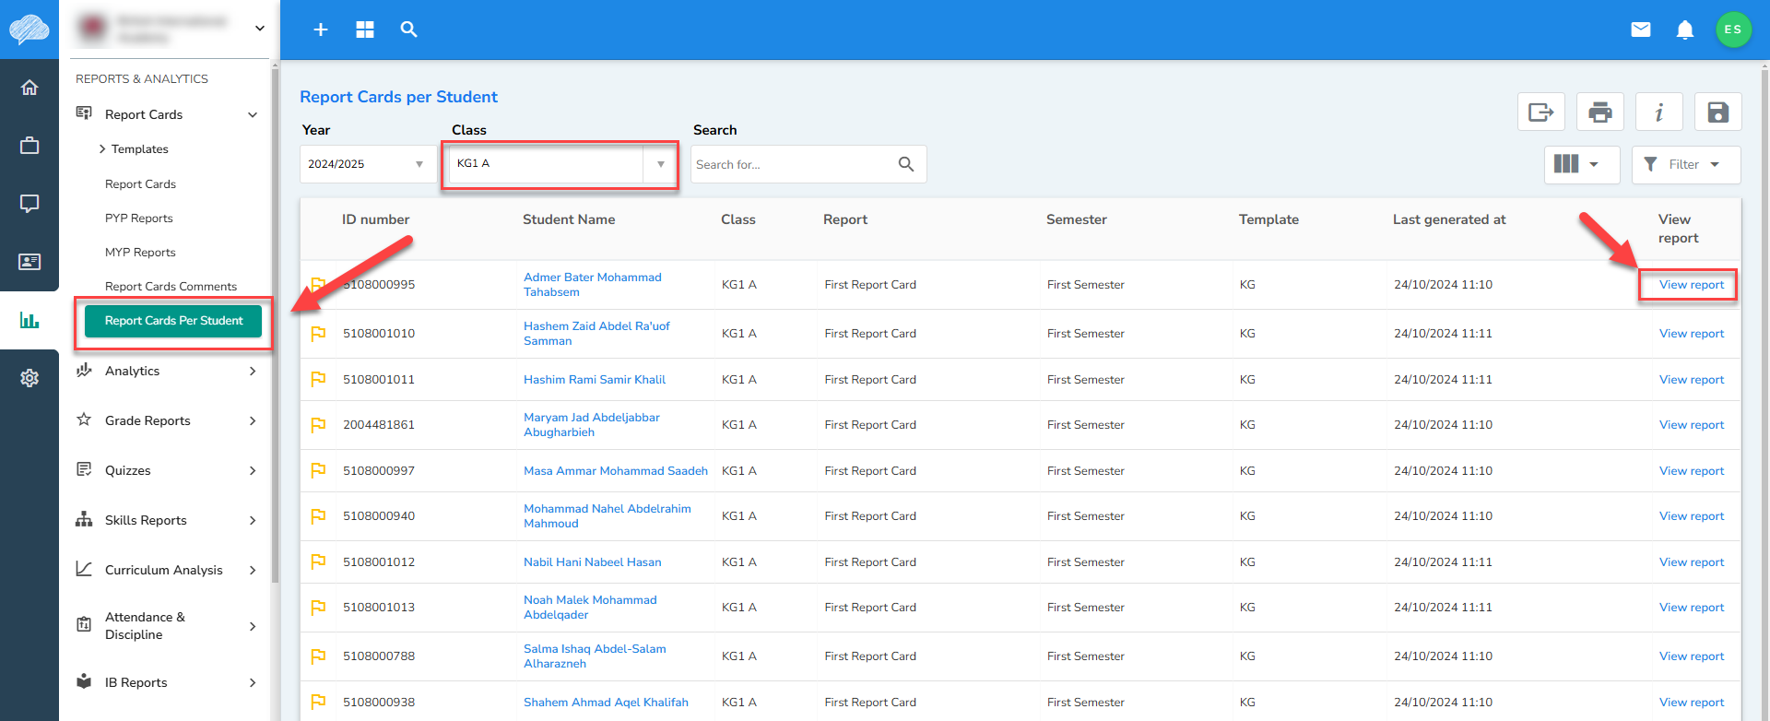Open the grid dashboard icon in top bar
Image resolution: width=1770 pixels, height=721 pixels.
point(365,30)
